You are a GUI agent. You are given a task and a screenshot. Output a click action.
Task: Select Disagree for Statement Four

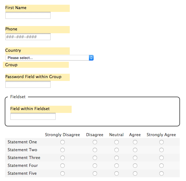coord(95,166)
